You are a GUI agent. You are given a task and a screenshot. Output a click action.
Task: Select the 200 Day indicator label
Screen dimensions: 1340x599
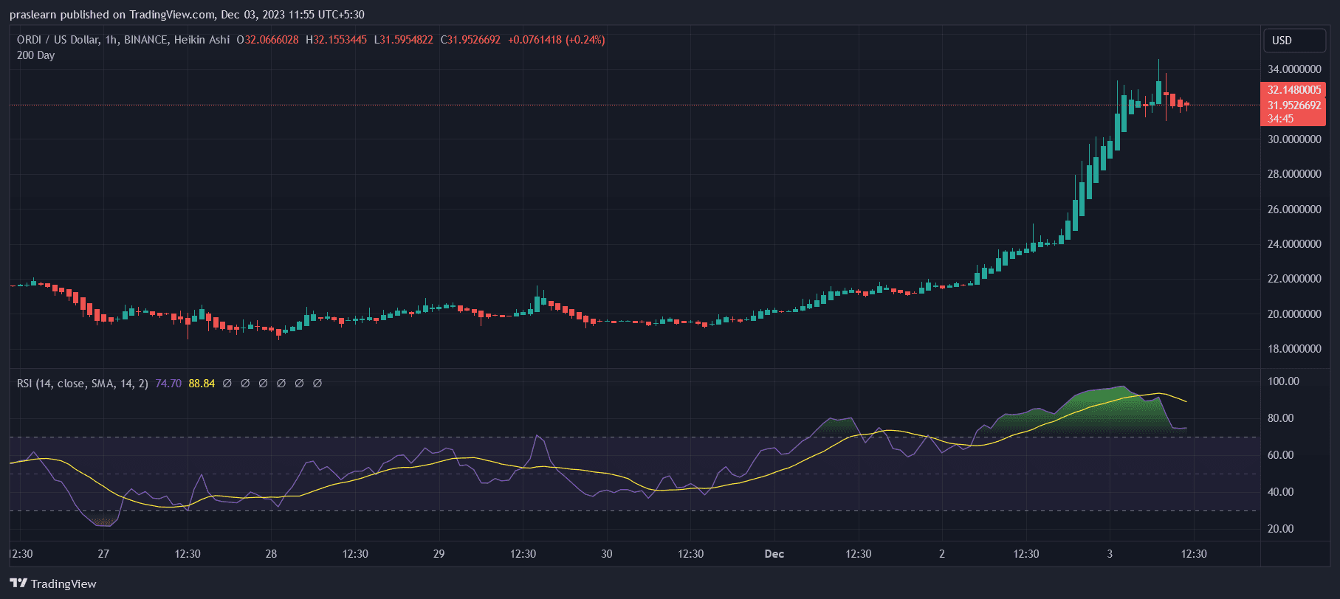(x=35, y=55)
